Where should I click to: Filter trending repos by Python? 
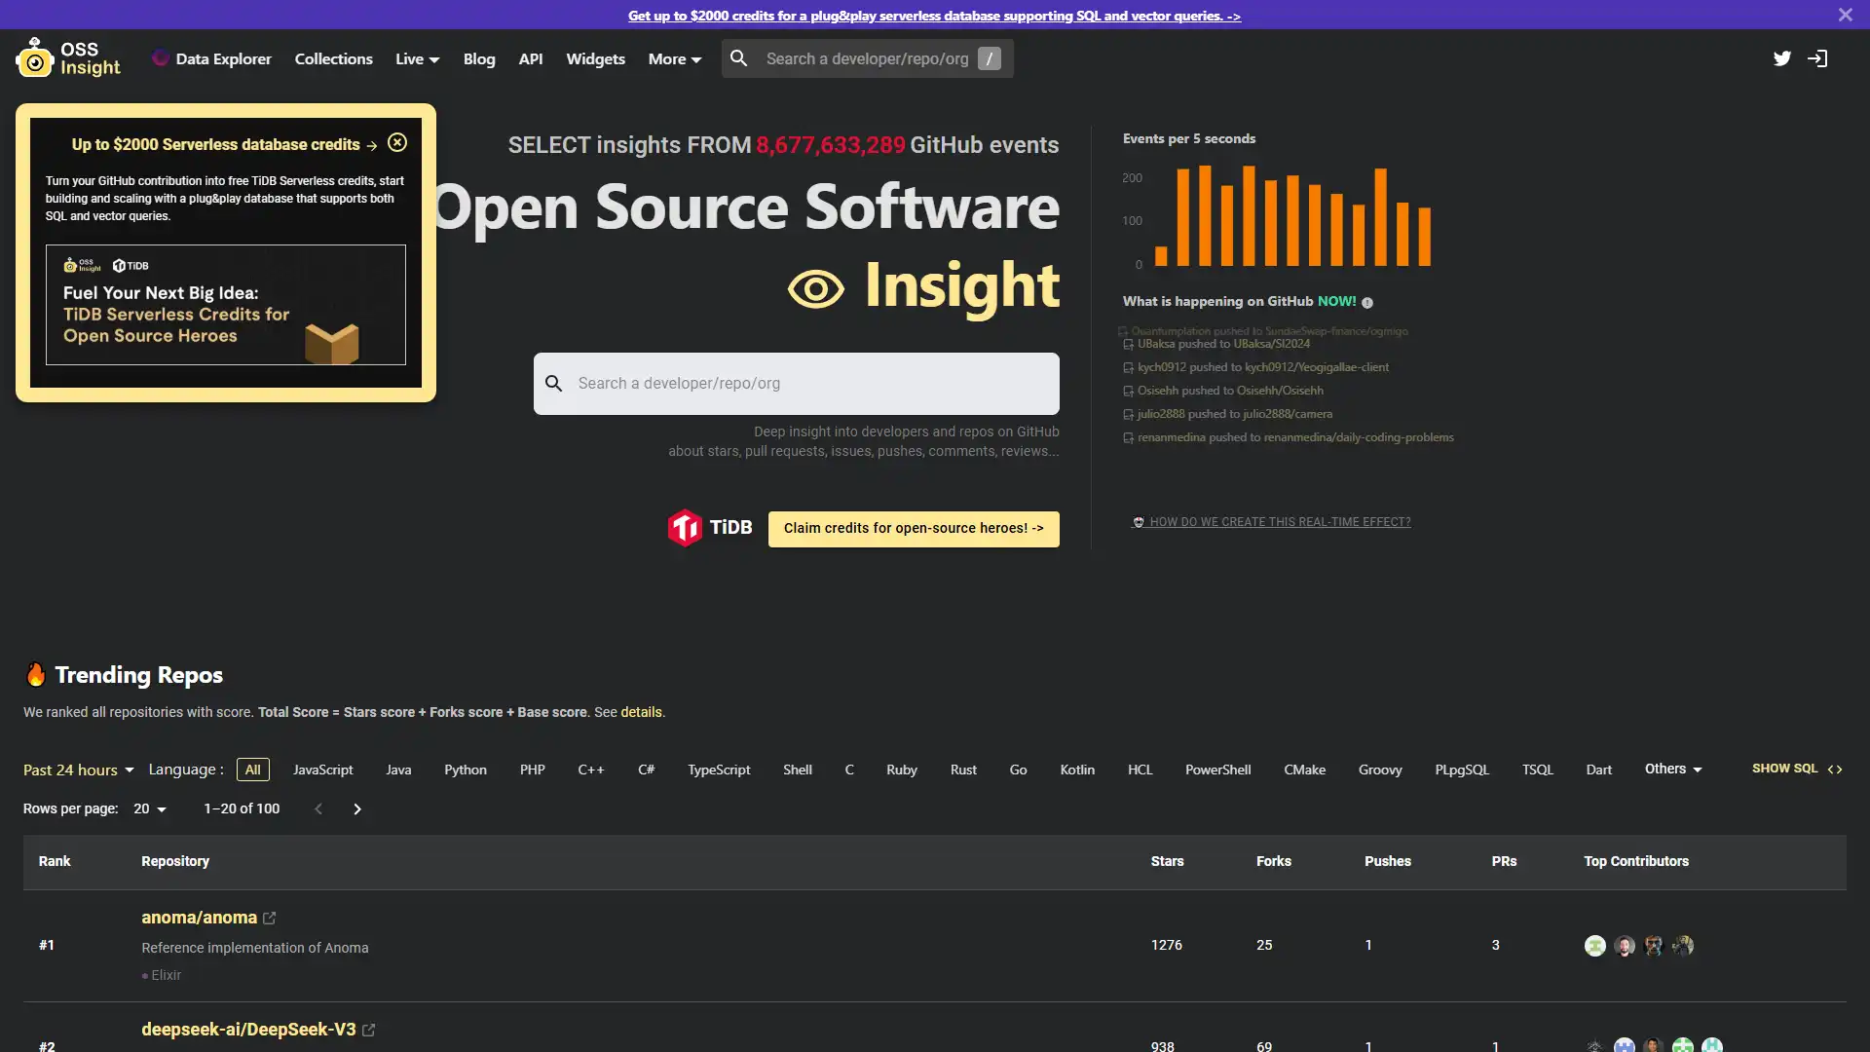466,770
